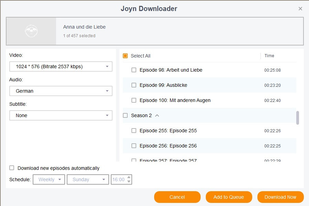Click the Add to Queue button
Screen dimensions: 309x206
click(229, 197)
